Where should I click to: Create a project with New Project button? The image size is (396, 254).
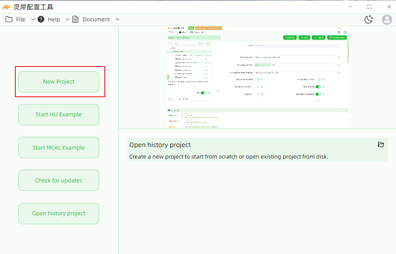pyautogui.click(x=59, y=82)
